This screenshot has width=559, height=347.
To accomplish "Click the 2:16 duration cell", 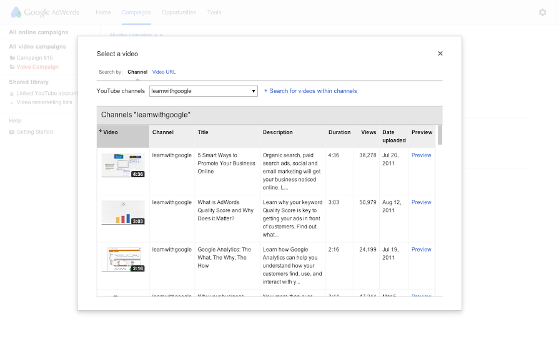I will (x=334, y=250).
